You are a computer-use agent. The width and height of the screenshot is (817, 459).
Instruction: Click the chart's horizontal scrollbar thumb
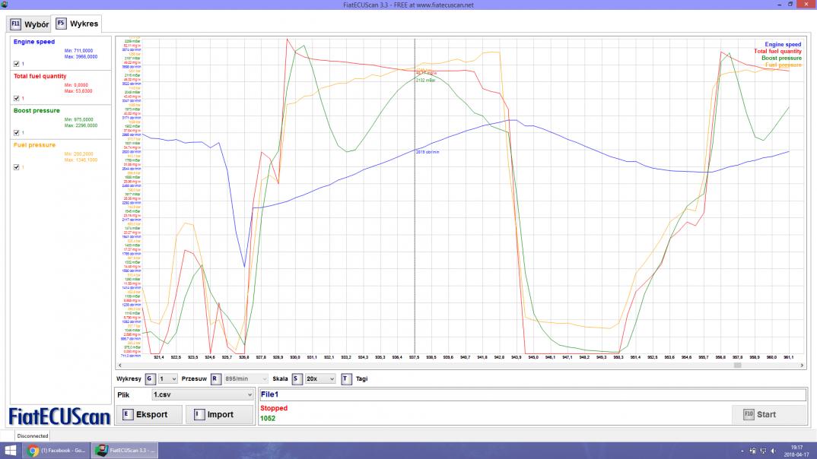(x=736, y=366)
